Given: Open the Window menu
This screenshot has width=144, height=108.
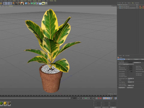Looking at the screenshot, I should (x=51, y=1).
